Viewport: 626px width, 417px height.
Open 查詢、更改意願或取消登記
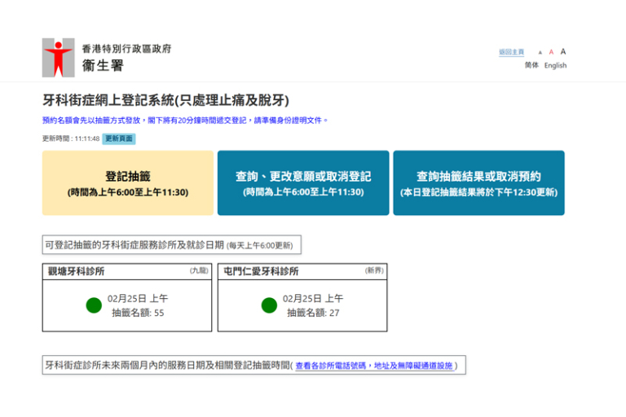tap(303, 183)
